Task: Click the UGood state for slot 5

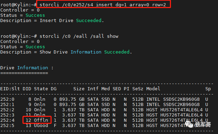Action: (x=41, y=125)
